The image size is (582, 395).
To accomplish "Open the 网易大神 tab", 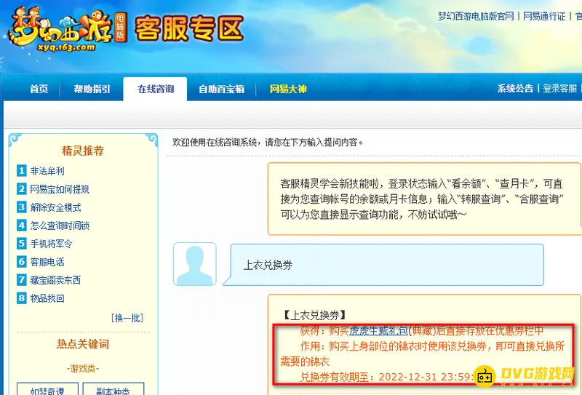I will tap(288, 89).
